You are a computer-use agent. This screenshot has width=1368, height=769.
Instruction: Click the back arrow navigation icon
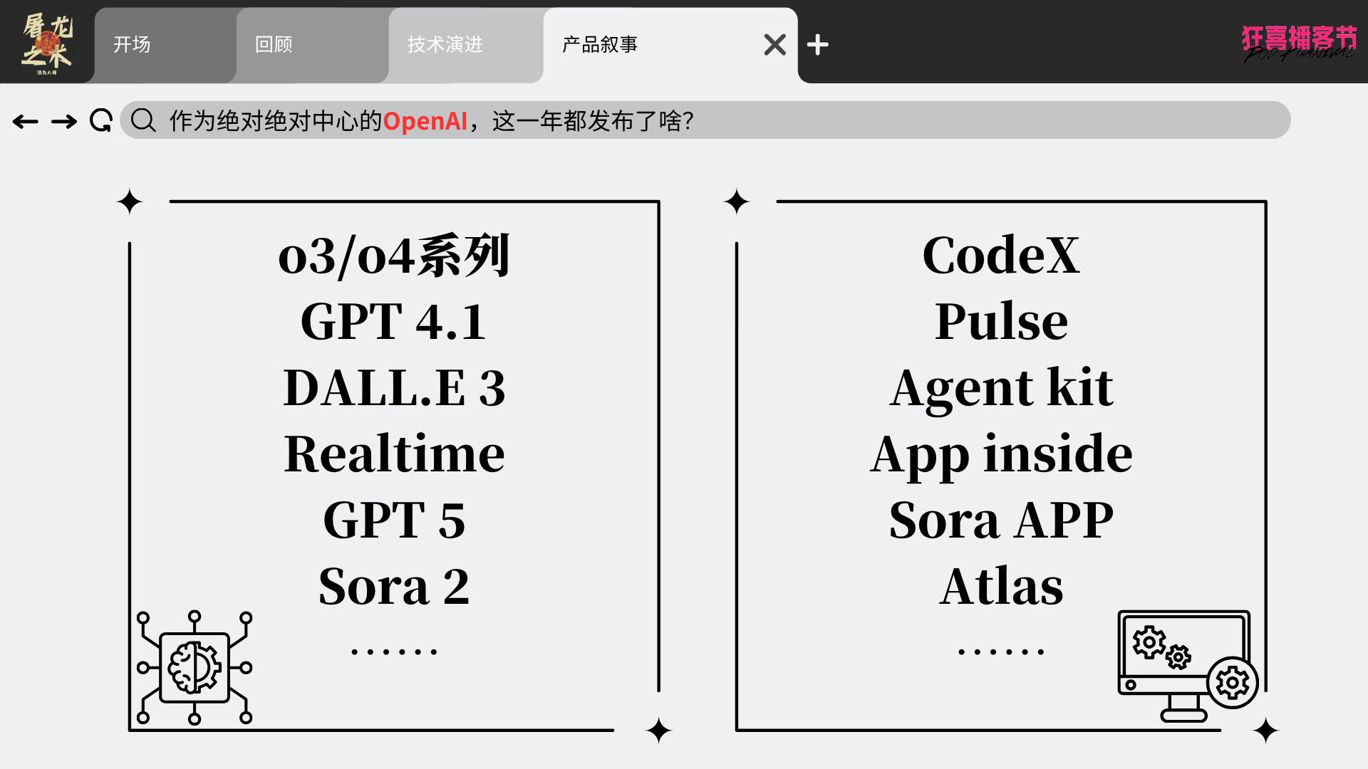coord(26,122)
